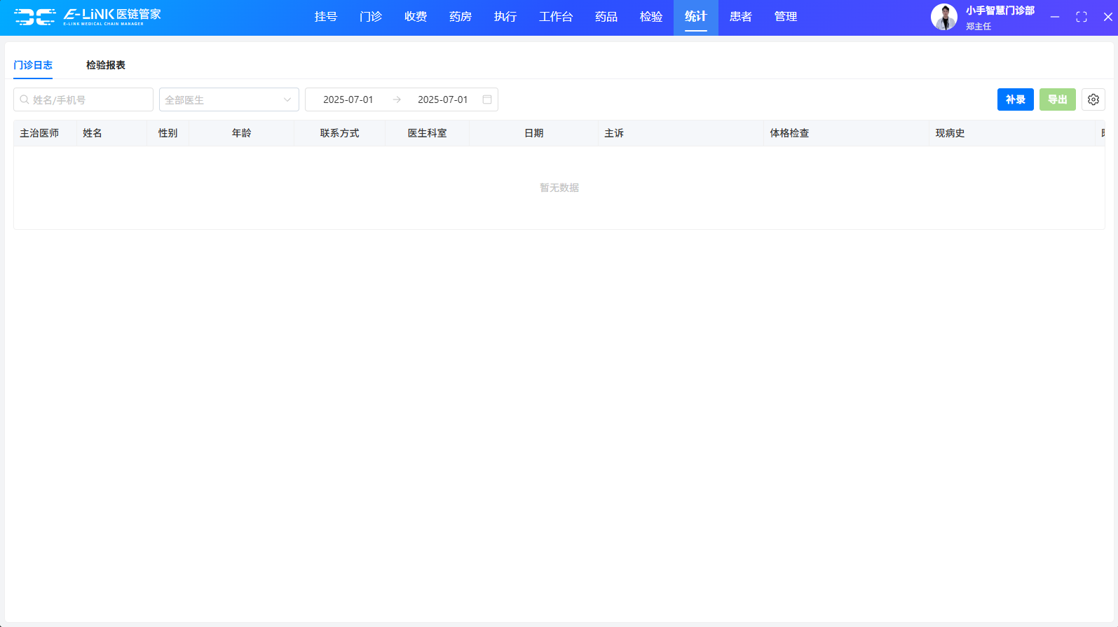Open the 小手智慧门诊部 account menu
The image size is (1118, 627).
tap(1000, 11)
